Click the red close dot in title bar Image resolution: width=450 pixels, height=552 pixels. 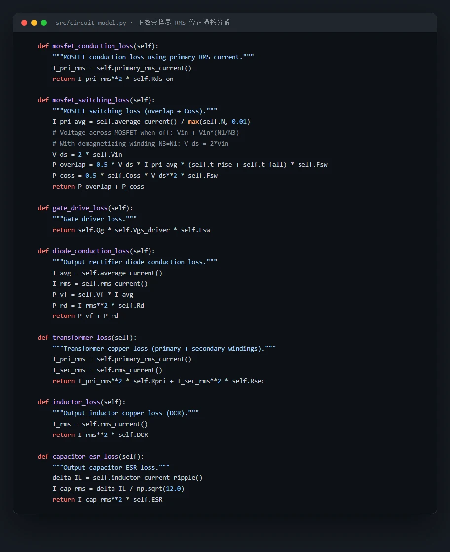(x=24, y=23)
